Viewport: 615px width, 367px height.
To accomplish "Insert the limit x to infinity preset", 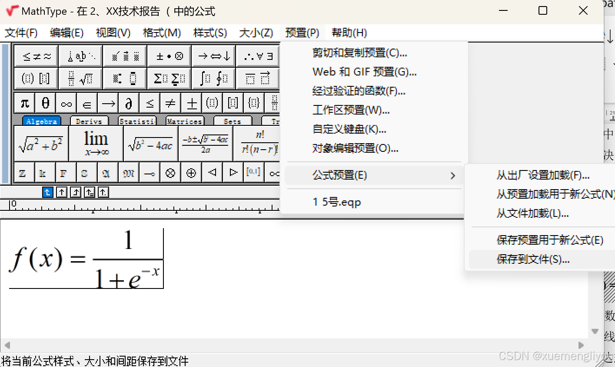I will (96, 143).
